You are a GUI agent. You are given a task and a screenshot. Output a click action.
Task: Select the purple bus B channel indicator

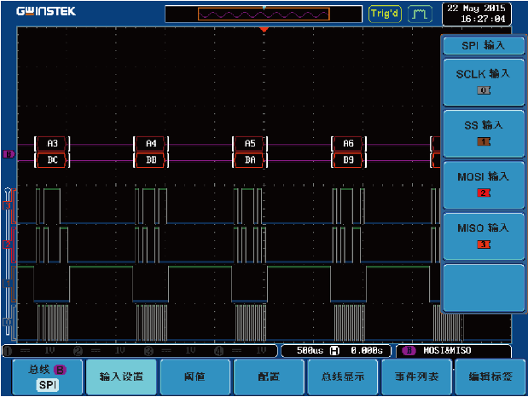tap(9, 154)
